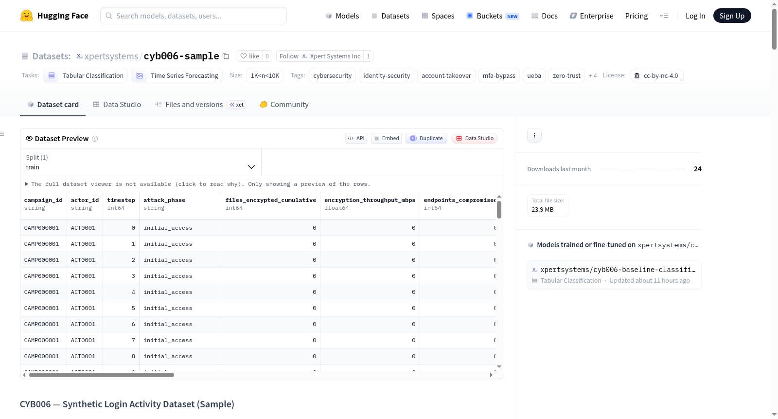Open Spaces in top navigation
Viewport: 778px width, 419px height.
pos(438,16)
